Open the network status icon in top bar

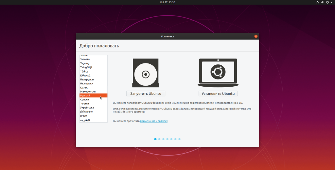[x=317, y=2]
